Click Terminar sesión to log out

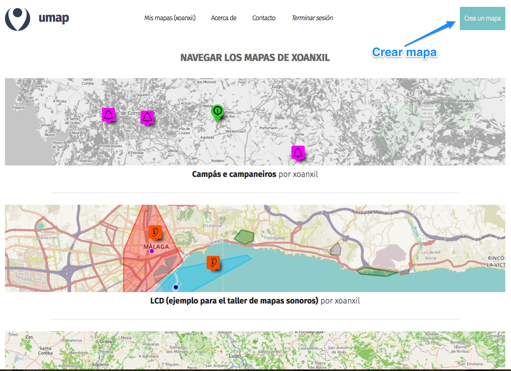[312, 18]
